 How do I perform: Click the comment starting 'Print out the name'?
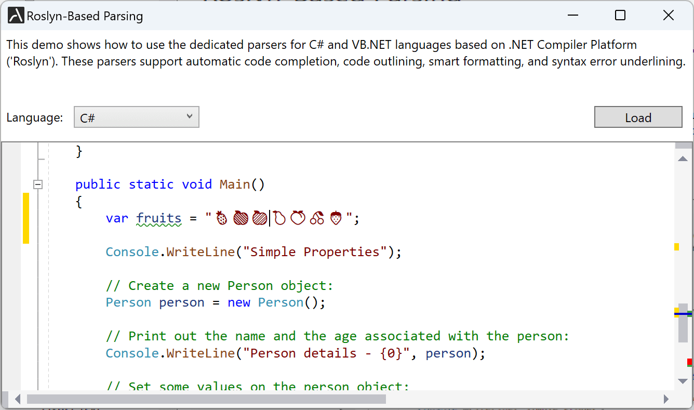point(338,336)
